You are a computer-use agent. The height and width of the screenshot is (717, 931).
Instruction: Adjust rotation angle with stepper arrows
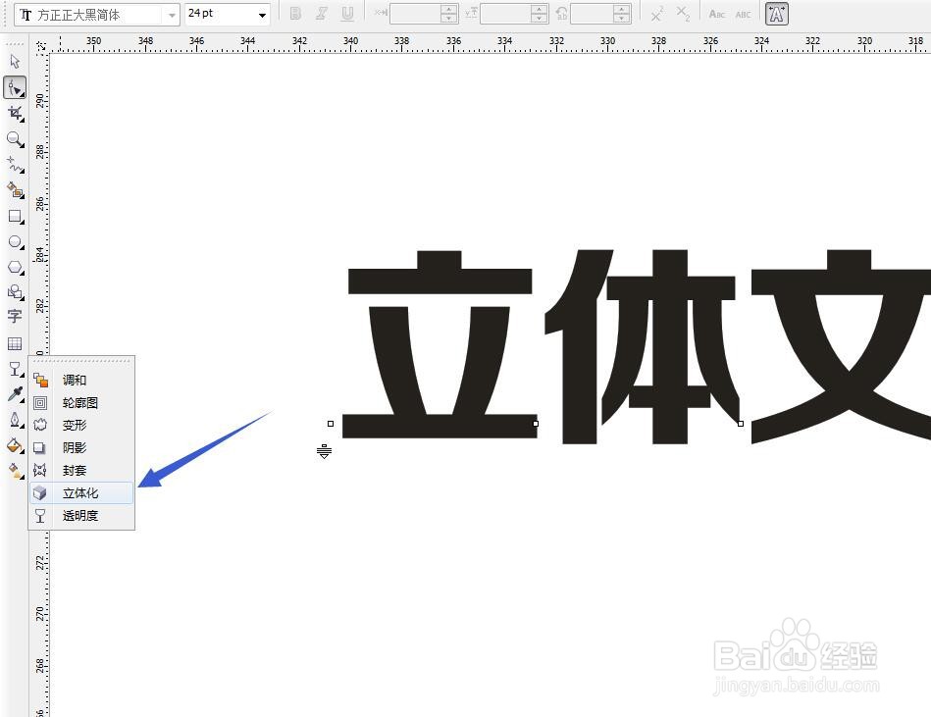pos(622,14)
